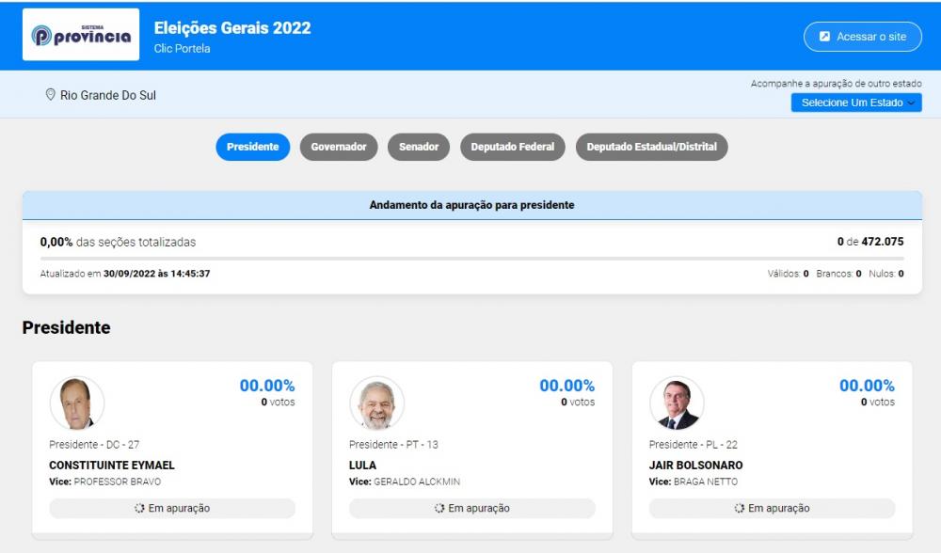The image size is (941, 553).
Task: Click Eymael's 00.00% vote percentage
Action: (x=267, y=385)
